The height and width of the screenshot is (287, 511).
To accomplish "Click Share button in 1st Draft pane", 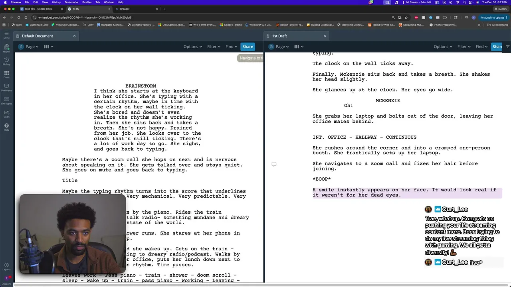I will coord(496,47).
